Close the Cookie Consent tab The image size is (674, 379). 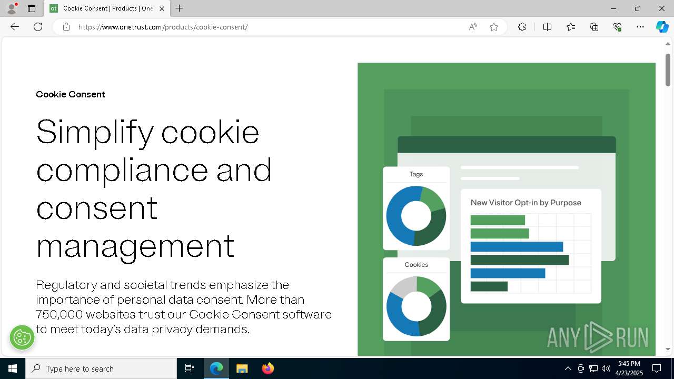pyautogui.click(x=162, y=8)
